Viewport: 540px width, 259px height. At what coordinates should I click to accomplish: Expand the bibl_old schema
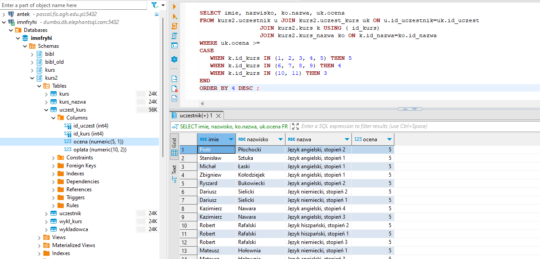click(32, 62)
